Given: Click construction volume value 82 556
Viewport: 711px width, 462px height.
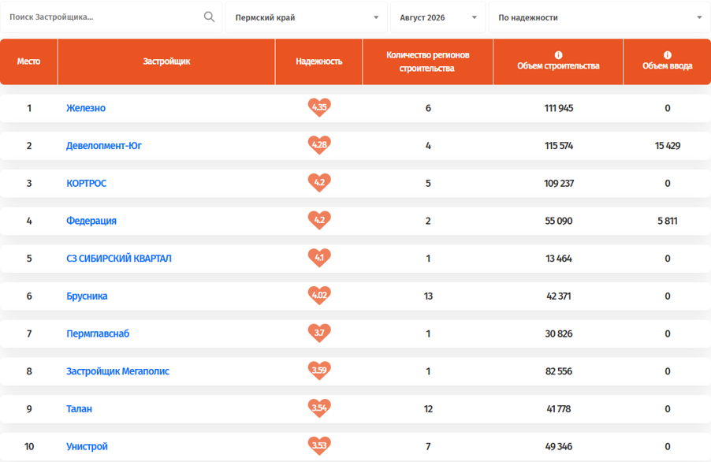Looking at the screenshot, I should (559, 371).
